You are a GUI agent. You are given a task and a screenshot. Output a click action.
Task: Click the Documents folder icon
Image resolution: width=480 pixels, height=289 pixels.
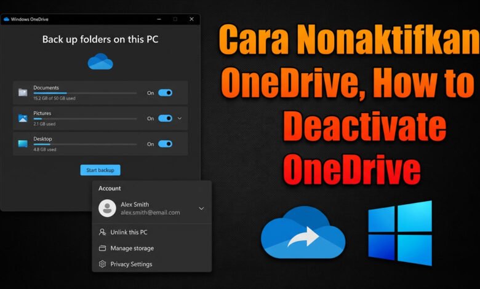click(x=23, y=92)
